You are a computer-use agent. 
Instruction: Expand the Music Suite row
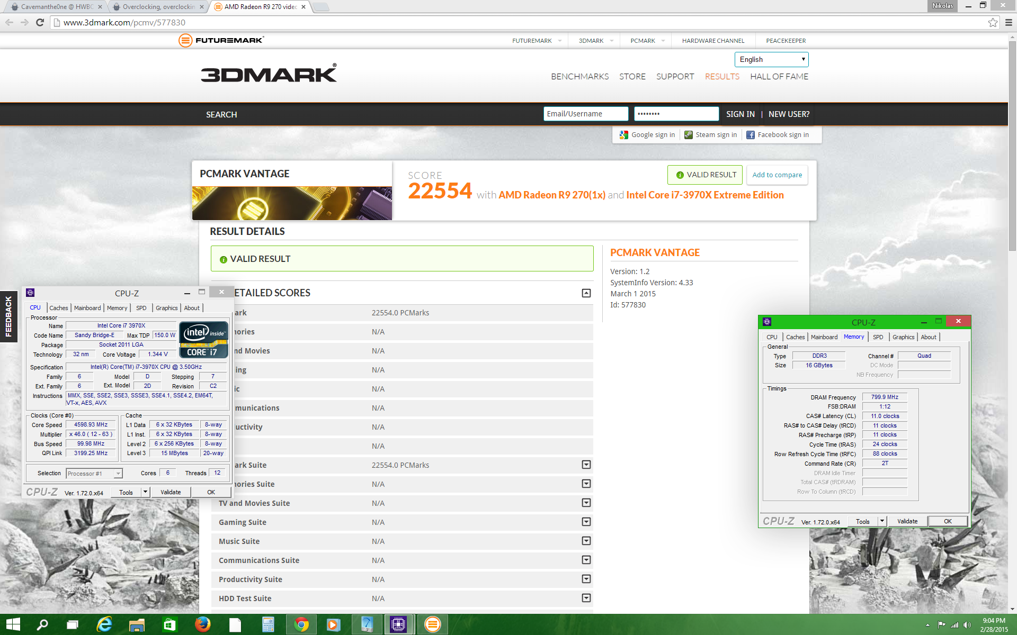pyautogui.click(x=586, y=541)
